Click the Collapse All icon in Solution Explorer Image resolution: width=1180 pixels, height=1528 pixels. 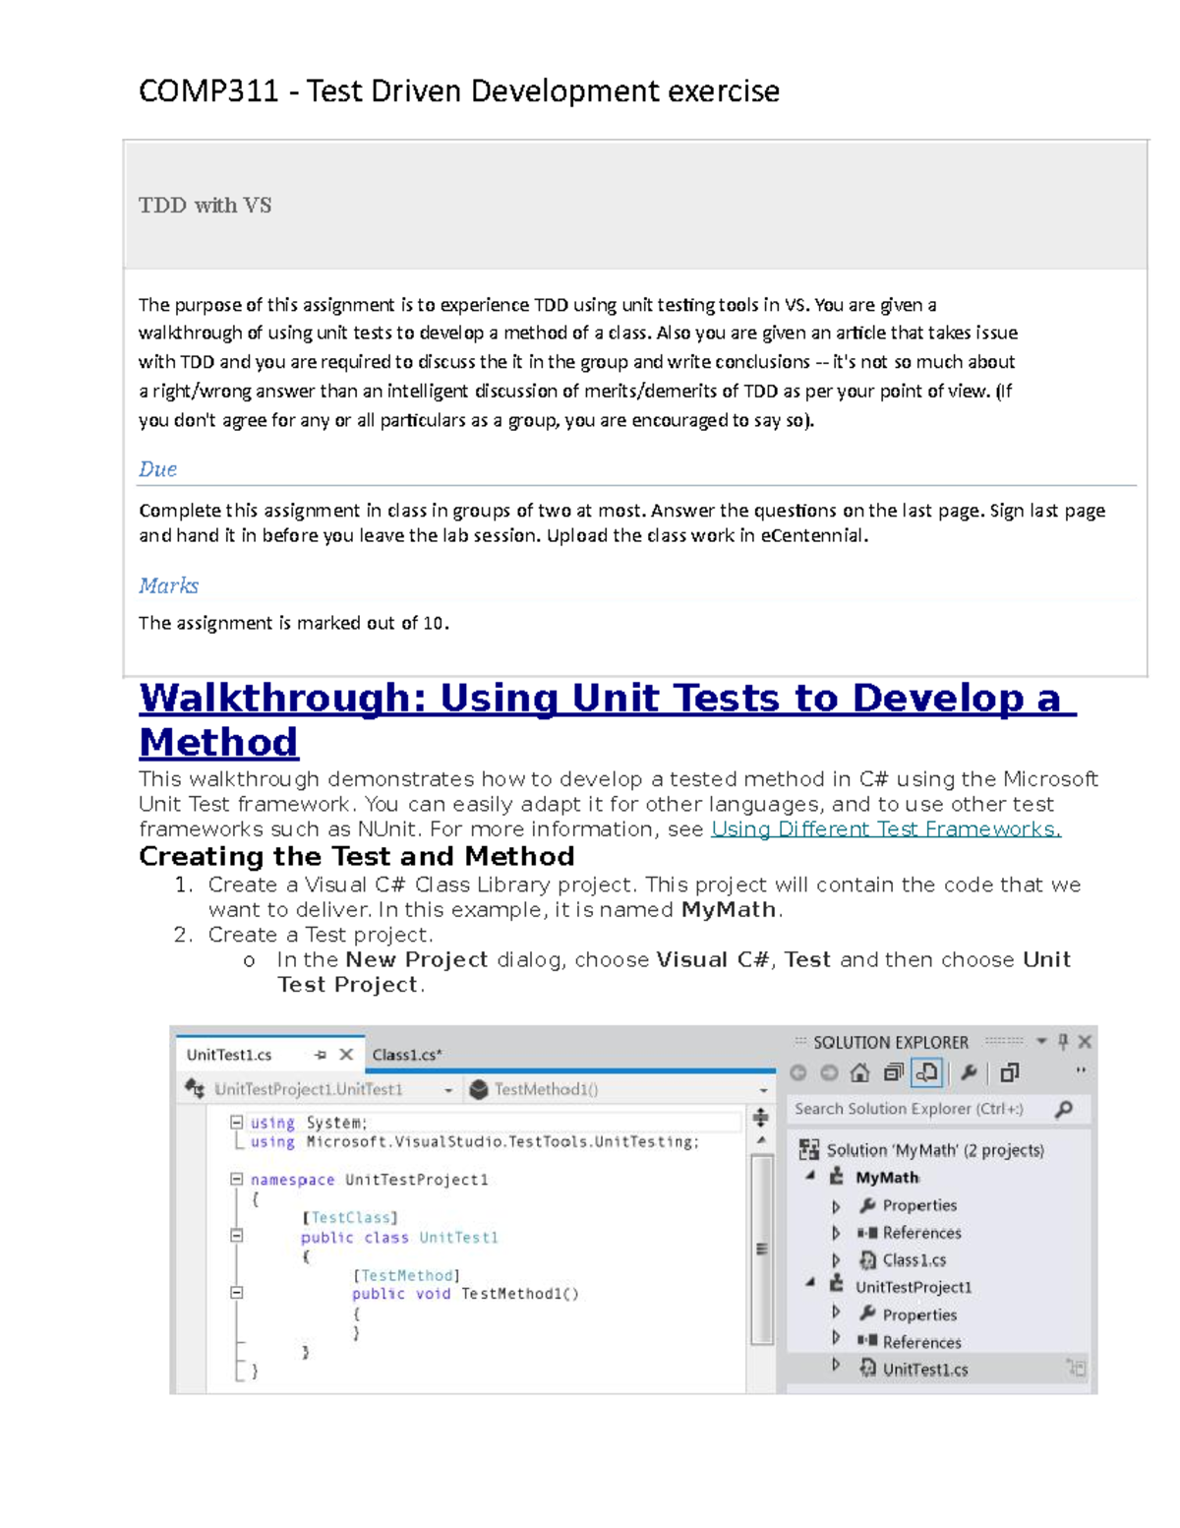tap(896, 1072)
